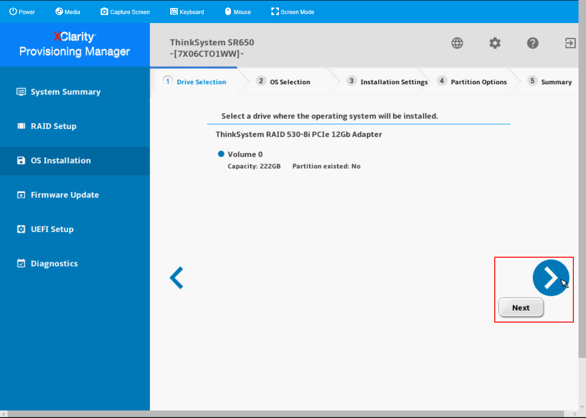
Task: Open System Summary in the sidebar
Action: coord(75,92)
